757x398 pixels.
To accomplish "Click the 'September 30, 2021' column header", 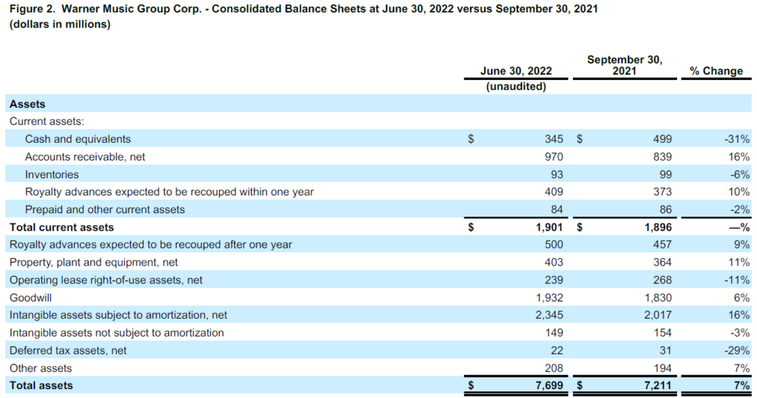I will tap(625, 65).
